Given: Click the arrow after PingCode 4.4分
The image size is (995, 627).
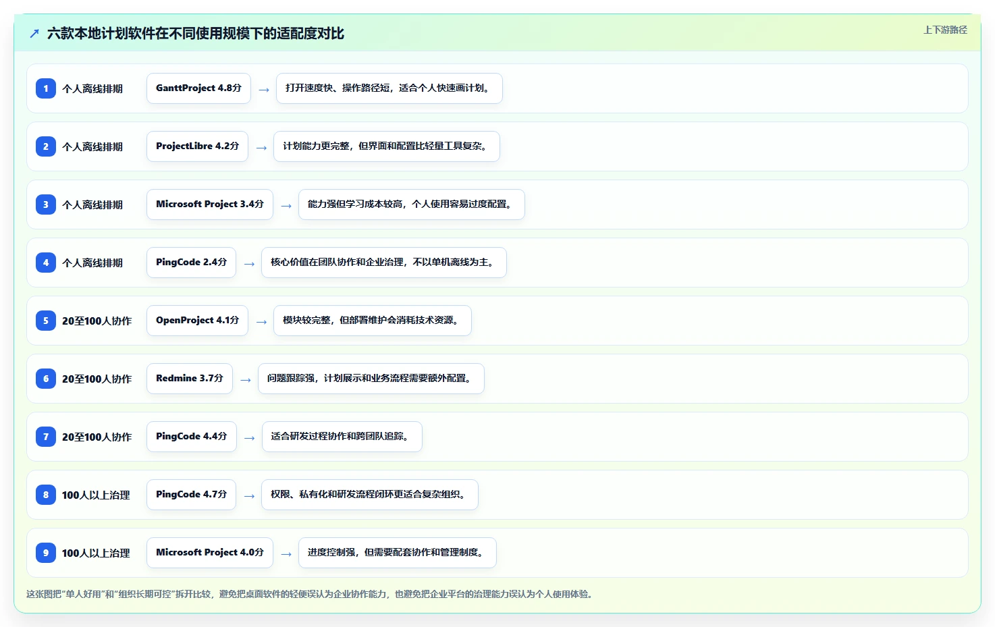Looking at the screenshot, I should pos(250,438).
